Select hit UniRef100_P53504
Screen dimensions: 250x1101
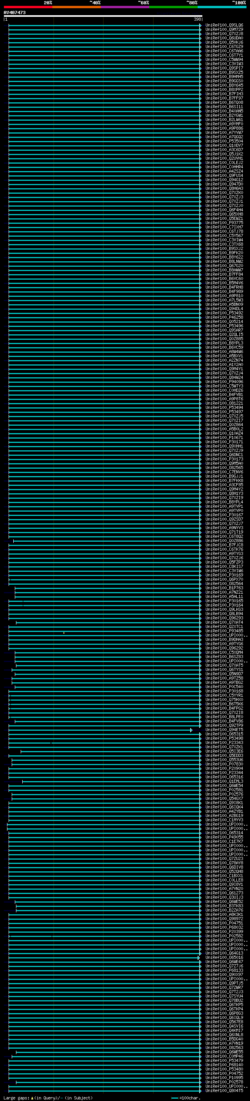pos(224,141)
